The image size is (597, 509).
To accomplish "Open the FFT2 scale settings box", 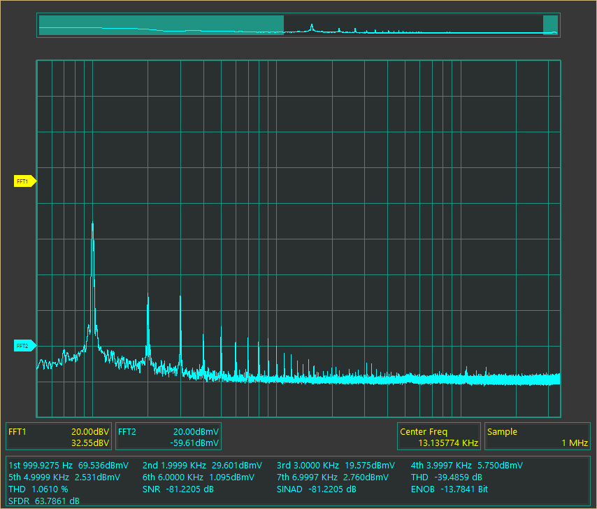I will tap(168, 437).
